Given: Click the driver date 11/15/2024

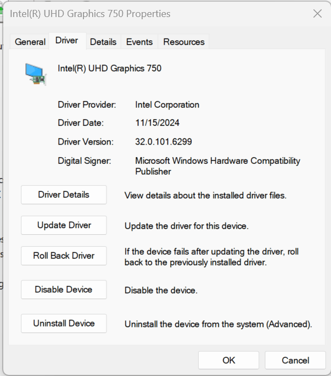Looking at the screenshot, I should tap(158, 123).
